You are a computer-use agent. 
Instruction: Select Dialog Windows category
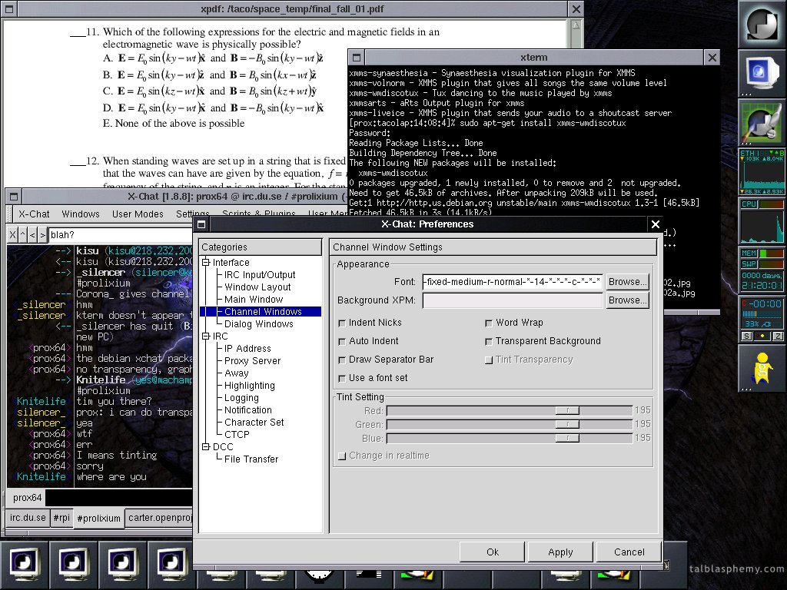(x=258, y=323)
